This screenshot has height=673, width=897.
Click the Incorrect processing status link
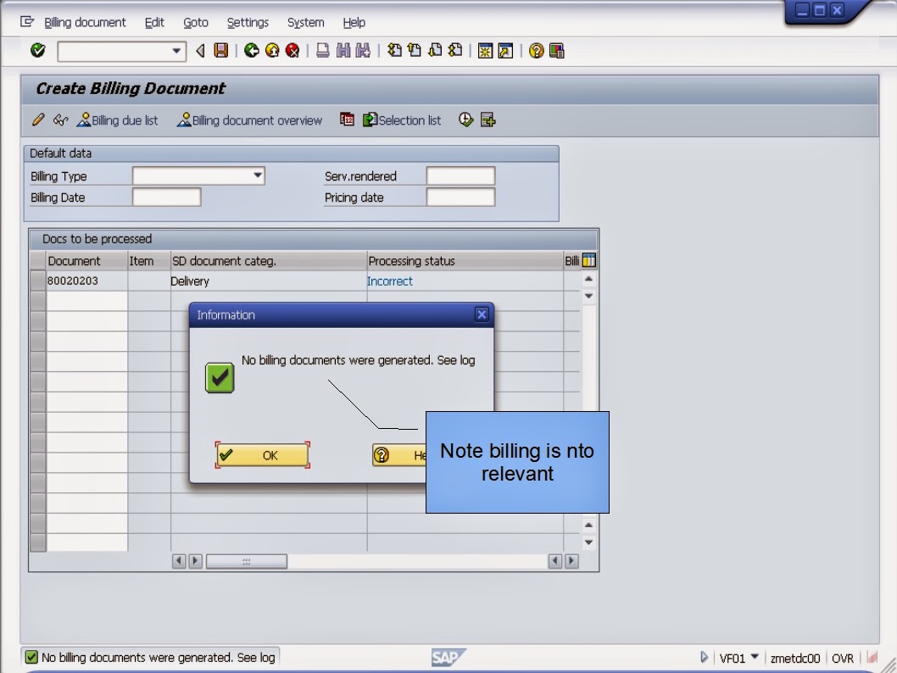click(x=390, y=281)
